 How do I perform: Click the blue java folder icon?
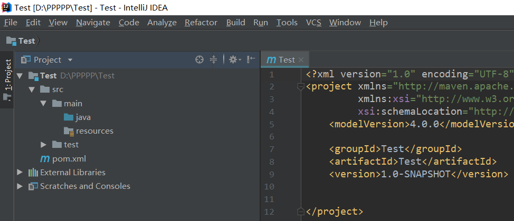pyautogui.click(x=69, y=117)
